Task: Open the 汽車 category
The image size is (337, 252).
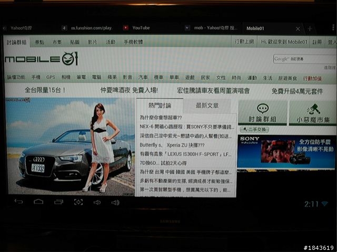Action: [143, 77]
